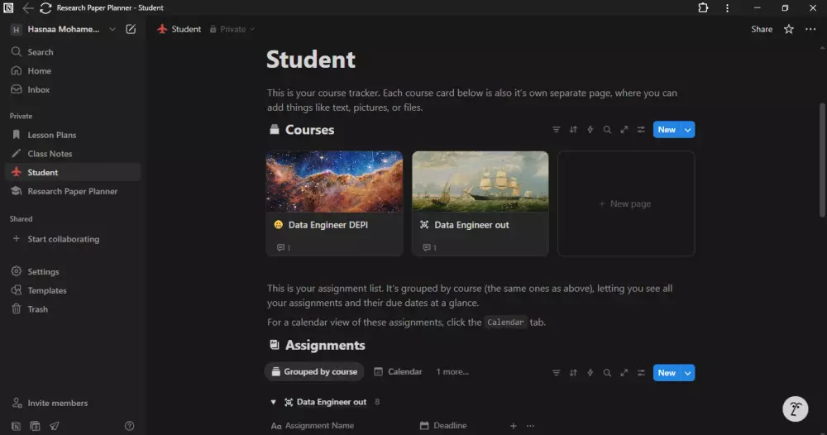
Task: Select the Student page in sidebar
Action: pyautogui.click(x=72, y=172)
